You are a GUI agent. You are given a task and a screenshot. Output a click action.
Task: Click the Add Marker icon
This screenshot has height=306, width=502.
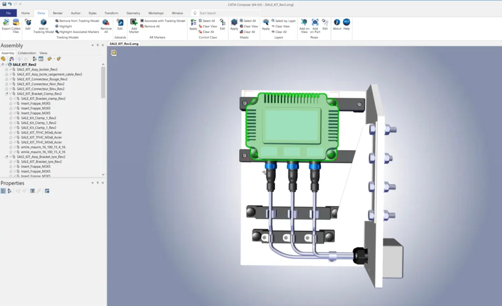[x=134, y=23]
